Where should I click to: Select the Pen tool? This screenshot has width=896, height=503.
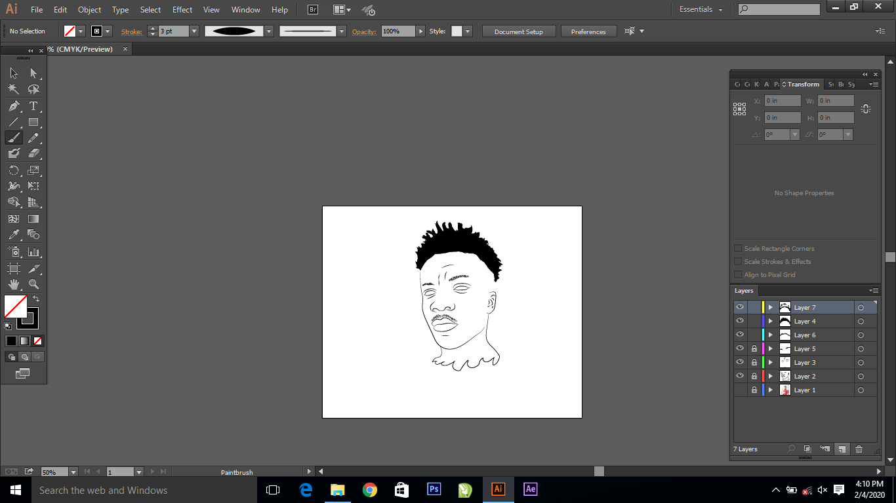(x=14, y=106)
